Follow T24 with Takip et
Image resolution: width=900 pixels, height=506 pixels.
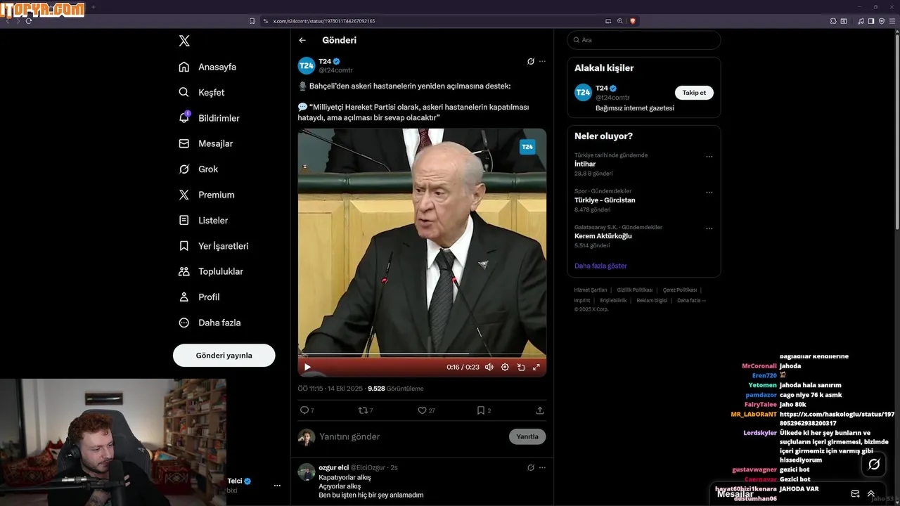pos(694,93)
